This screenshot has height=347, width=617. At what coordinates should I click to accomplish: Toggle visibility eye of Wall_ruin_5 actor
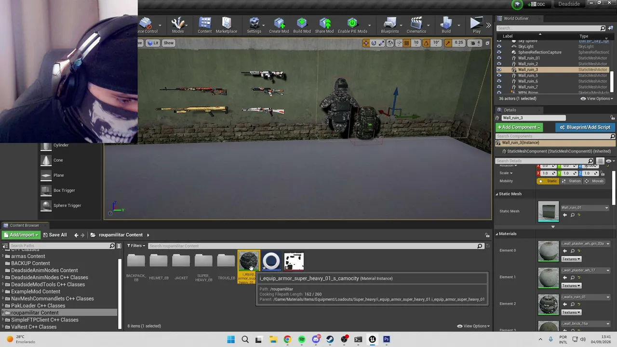(499, 75)
